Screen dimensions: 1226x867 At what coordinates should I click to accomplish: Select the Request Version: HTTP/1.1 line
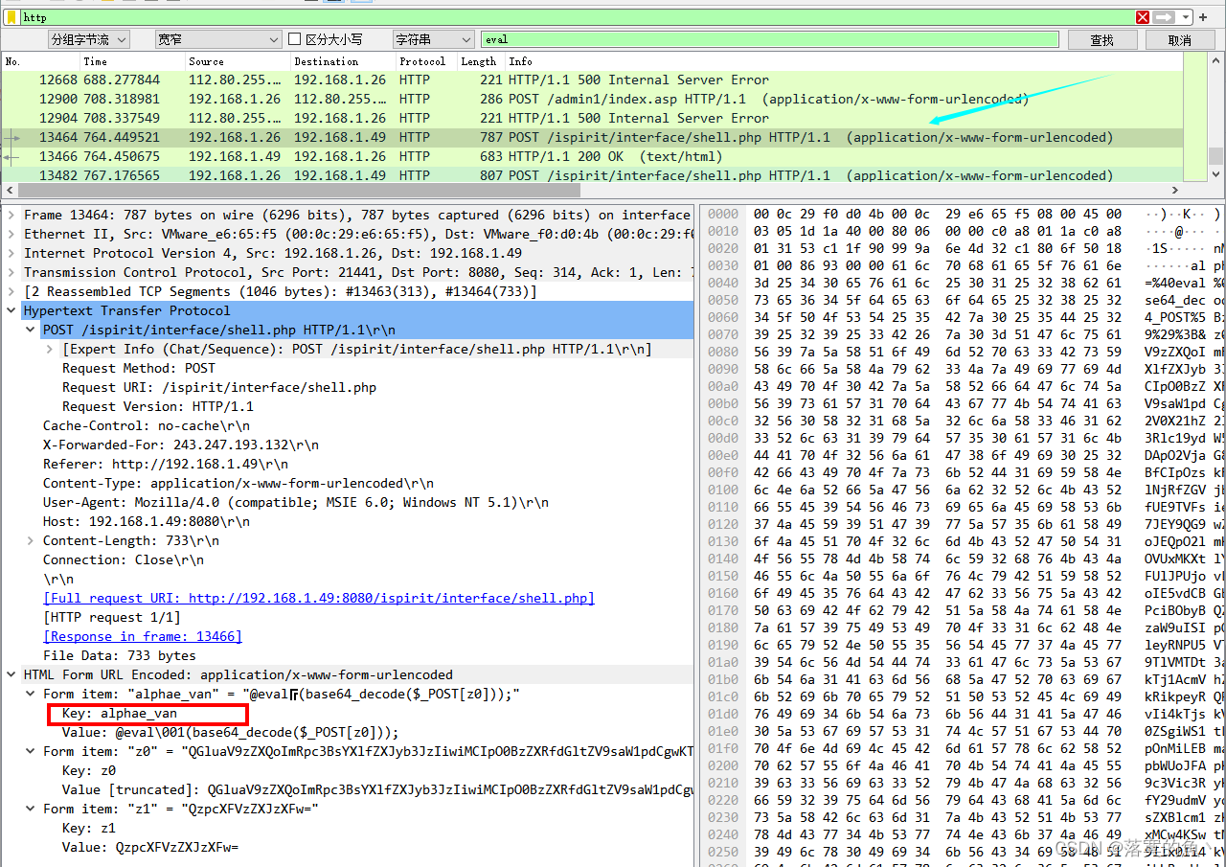point(149,406)
